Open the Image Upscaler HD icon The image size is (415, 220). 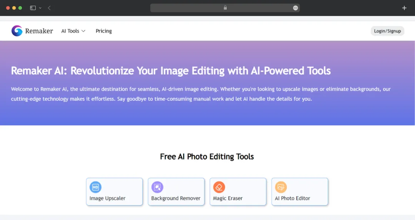click(x=96, y=187)
